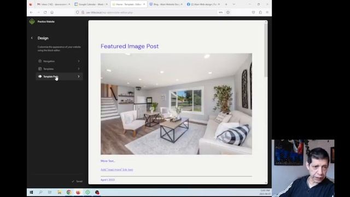Click the Saved status indicator

tap(77, 181)
